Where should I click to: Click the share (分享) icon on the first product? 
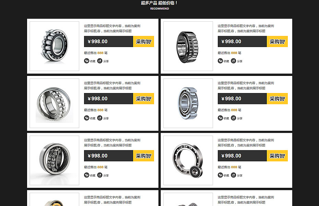click(x=100, y=61)
